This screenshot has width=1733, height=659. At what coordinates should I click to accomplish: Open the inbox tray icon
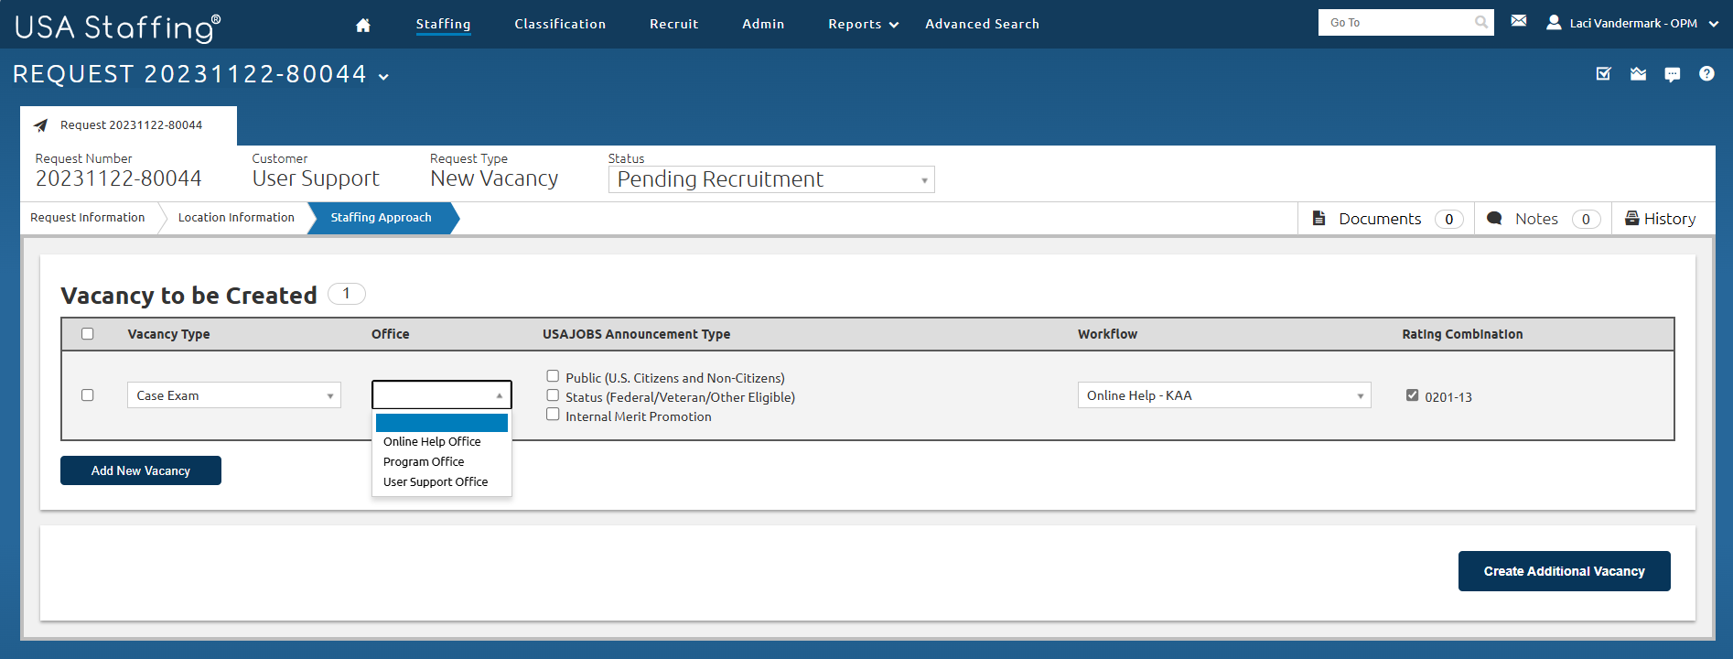[1638, 73]
